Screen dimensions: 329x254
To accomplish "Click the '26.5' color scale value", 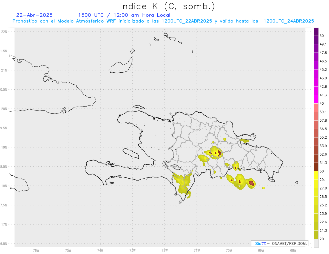I will (x=323, y=197).
